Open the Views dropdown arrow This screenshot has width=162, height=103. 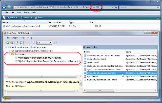click(x=32, y=18)
